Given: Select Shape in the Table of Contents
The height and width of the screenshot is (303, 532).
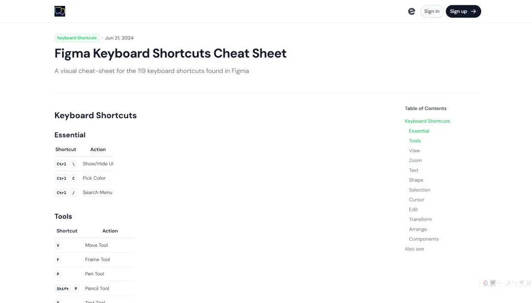Looking at the screenshot, I should 416,180.
